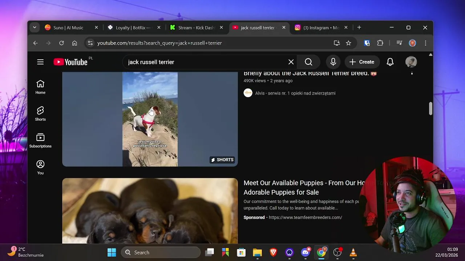The height and width of the screenshot is (261, 465).
Task: Open Task View on the taskbar
Action: click(x=209, y=252)
